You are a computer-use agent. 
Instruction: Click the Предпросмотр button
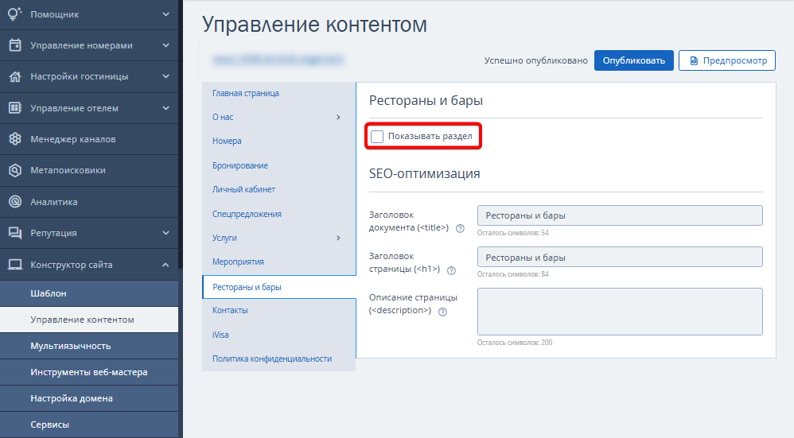(x=726, y=60)
